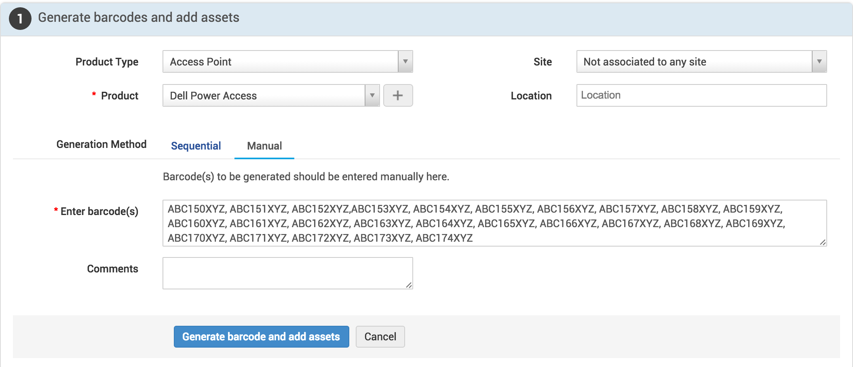The height and width of the screenshot is (367, 853).
Task: Click the step 1 circle badge
Action: pyautogui.click(x=20, y=19)
